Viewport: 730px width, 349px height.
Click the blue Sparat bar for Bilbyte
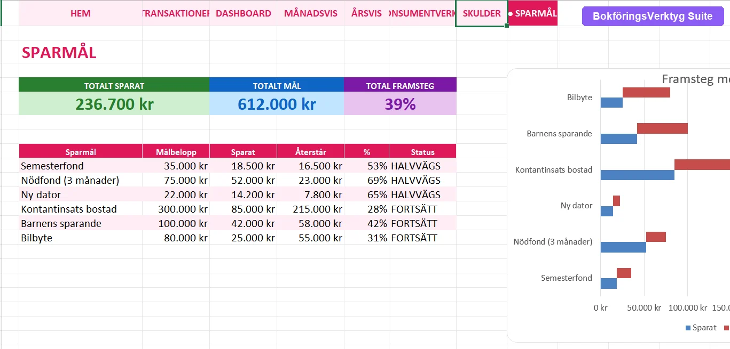(x=611, y=103)
